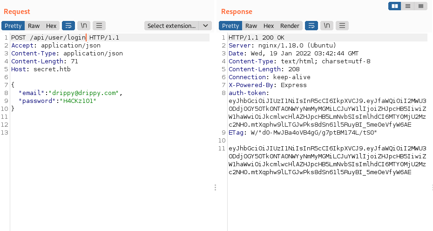Select the Raw tab in the Request pane
The image size is (433, 231).
[x=34, y=26]
